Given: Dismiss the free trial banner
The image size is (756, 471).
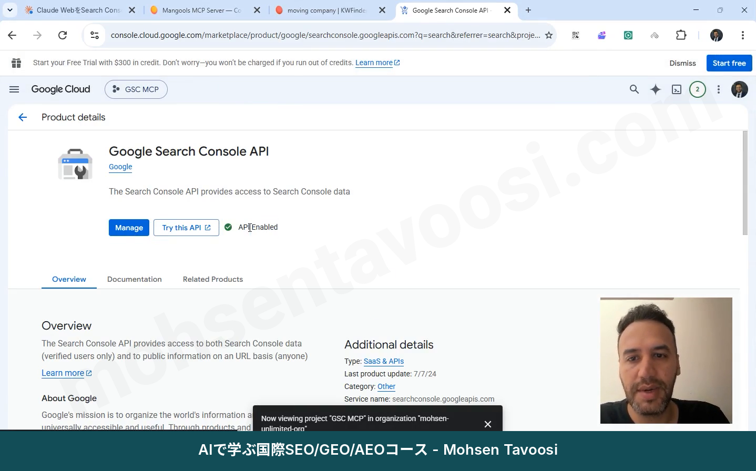Looking at the screenshot, I should [682, 63].
